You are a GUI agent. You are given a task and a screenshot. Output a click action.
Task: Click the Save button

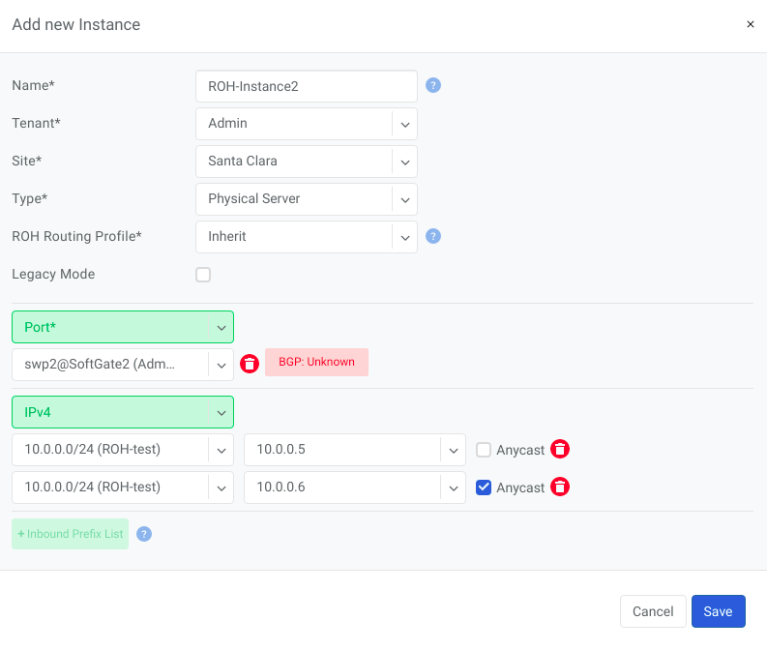coord(718,611)
